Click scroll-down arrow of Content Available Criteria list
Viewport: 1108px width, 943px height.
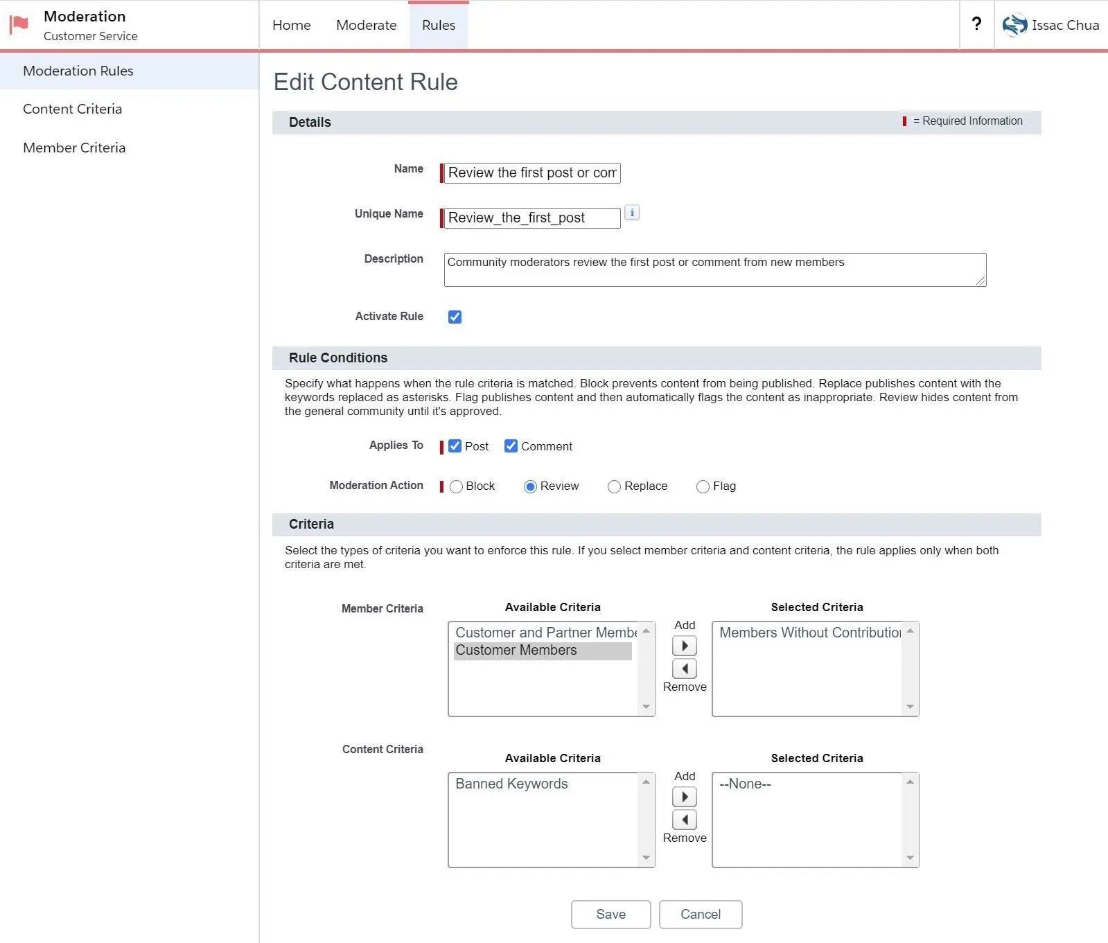[646, 858]
